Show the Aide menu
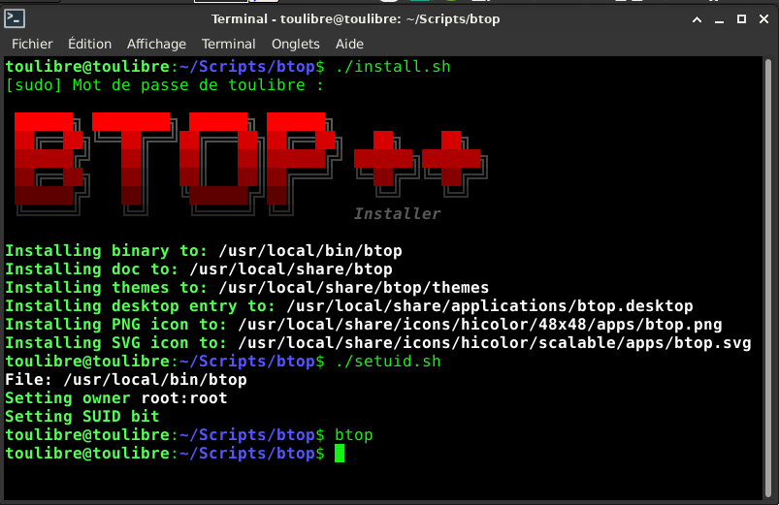The width and height of the screenshot is (779, 505). pyautogui.click(x=349, y=44)
